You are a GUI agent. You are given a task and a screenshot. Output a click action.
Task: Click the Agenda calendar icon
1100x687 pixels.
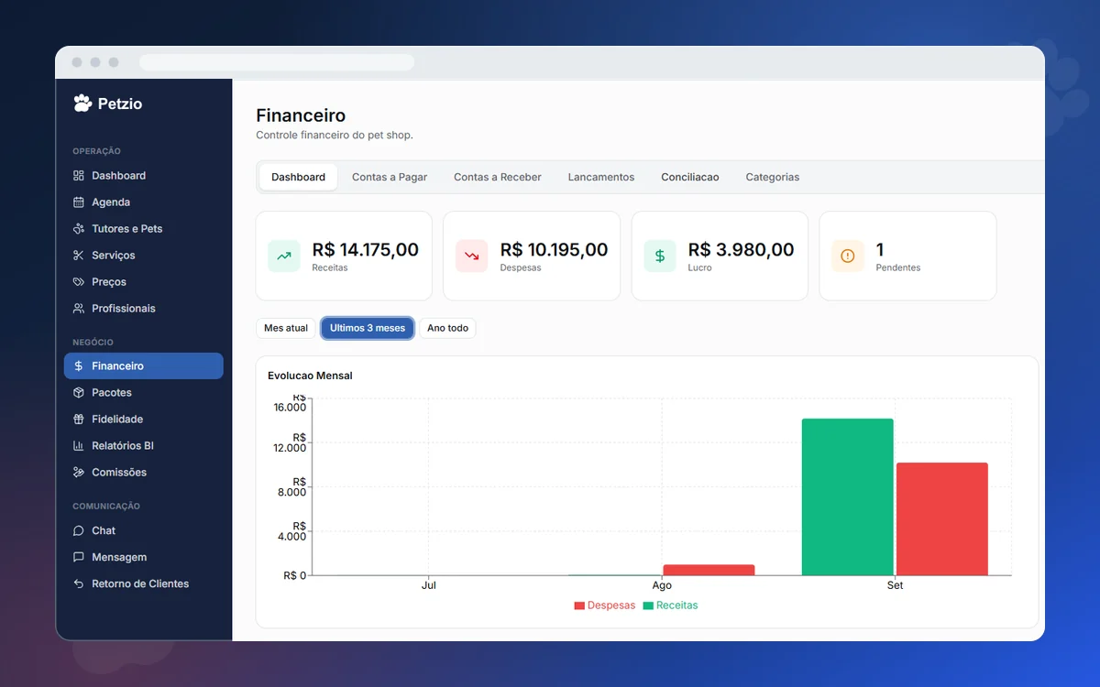pyautogui.click(x=79, y=202)
